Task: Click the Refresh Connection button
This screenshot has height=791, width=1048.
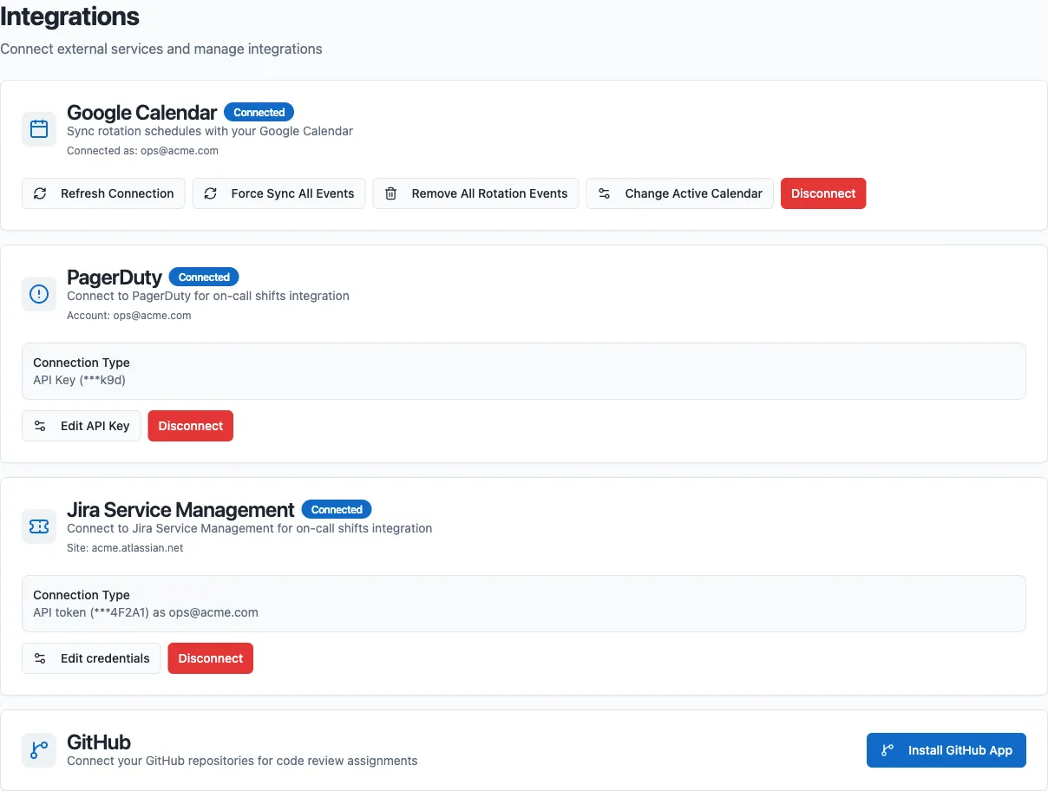Action: pyautogui.click(x=103, y=193)
